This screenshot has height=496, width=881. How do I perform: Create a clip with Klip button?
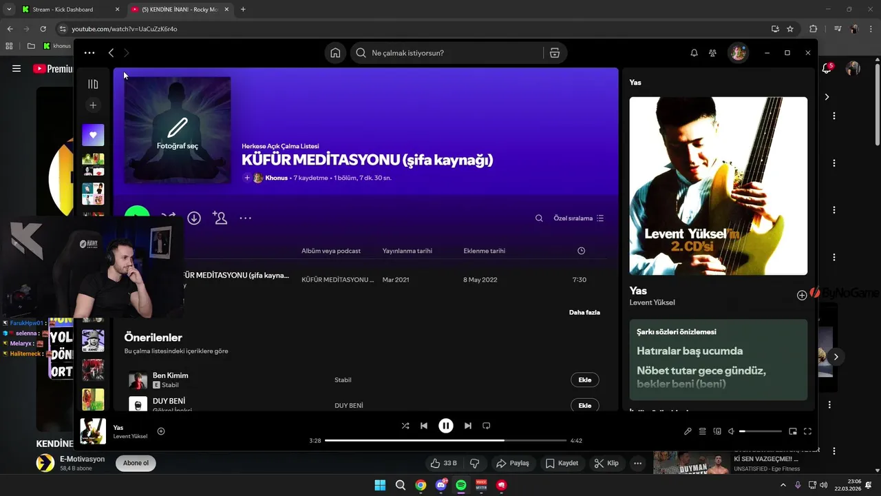point(606,464)
